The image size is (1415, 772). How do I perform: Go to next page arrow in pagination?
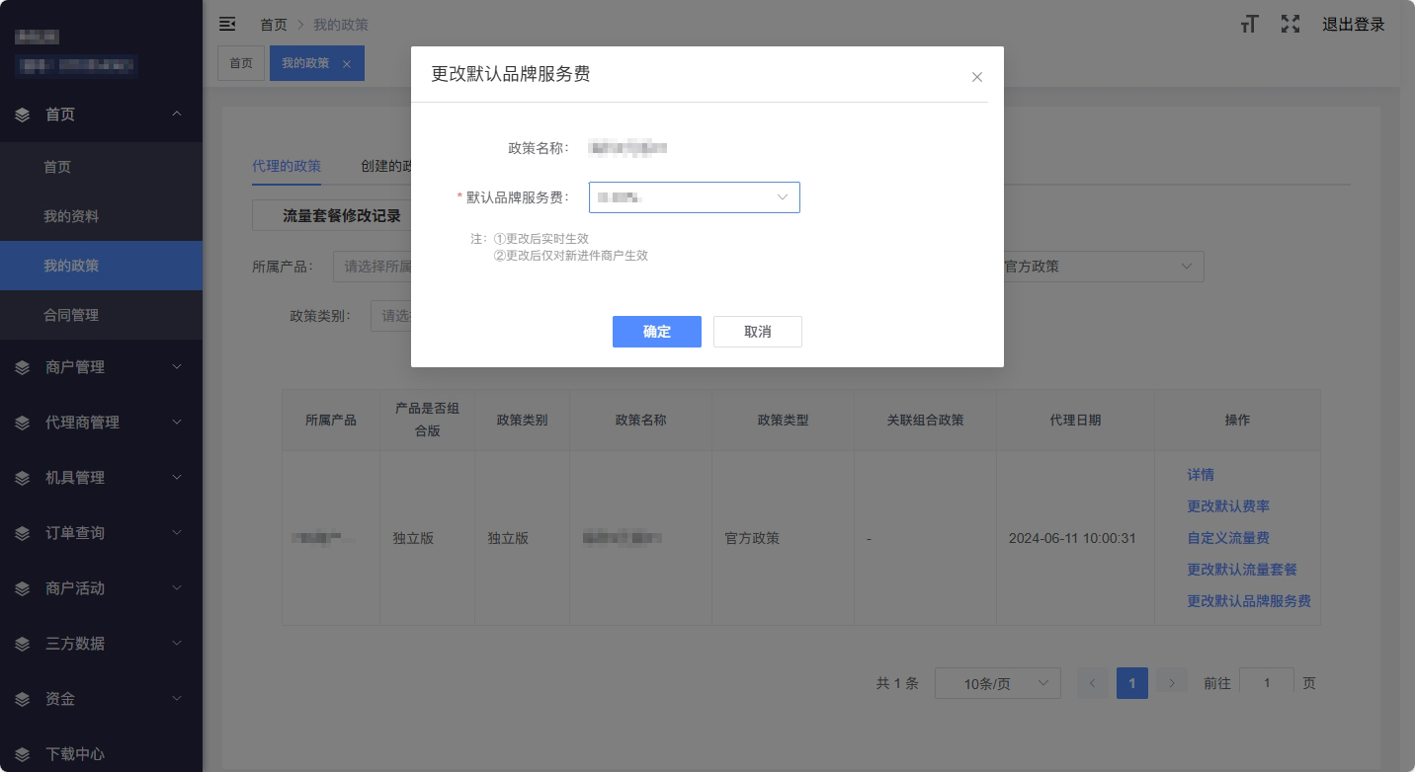point(1172,683)
